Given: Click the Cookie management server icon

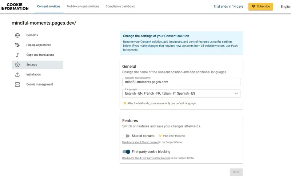Looking at the screenshot, I should click(17, 84).
